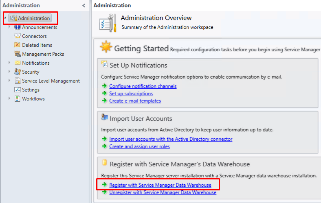This screenshot has width=321, height=203.
Task: Select Management Packs in the tree
Action: 43,54
